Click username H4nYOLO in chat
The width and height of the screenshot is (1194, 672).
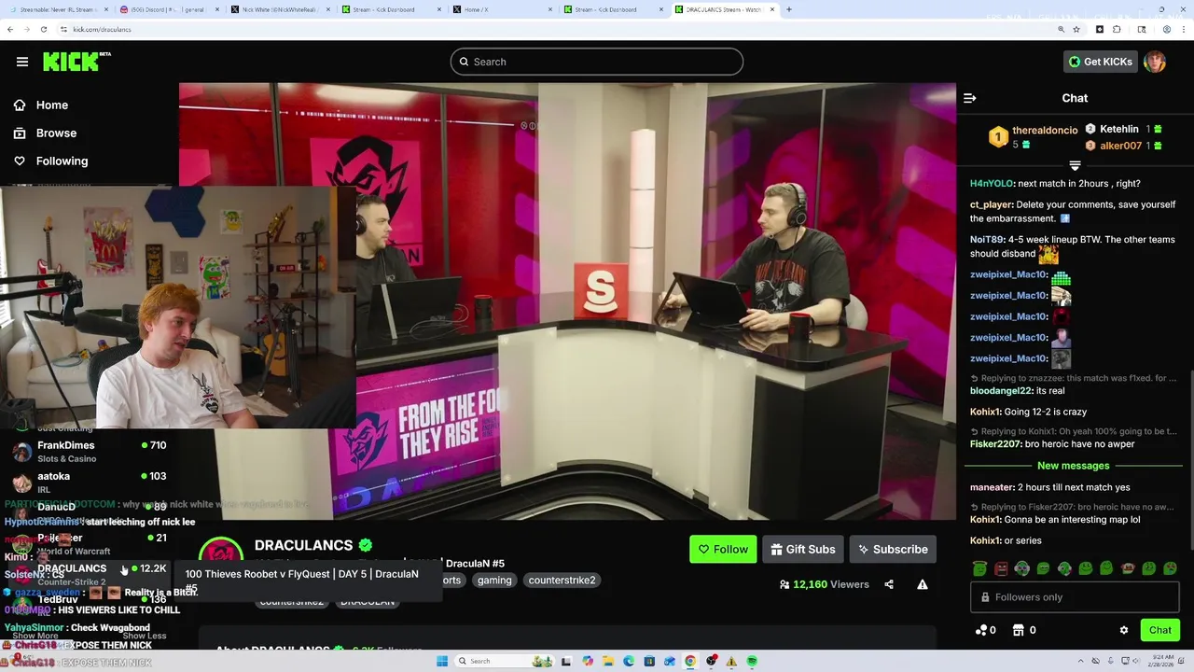pyautogui.click(x=992, y=184)
